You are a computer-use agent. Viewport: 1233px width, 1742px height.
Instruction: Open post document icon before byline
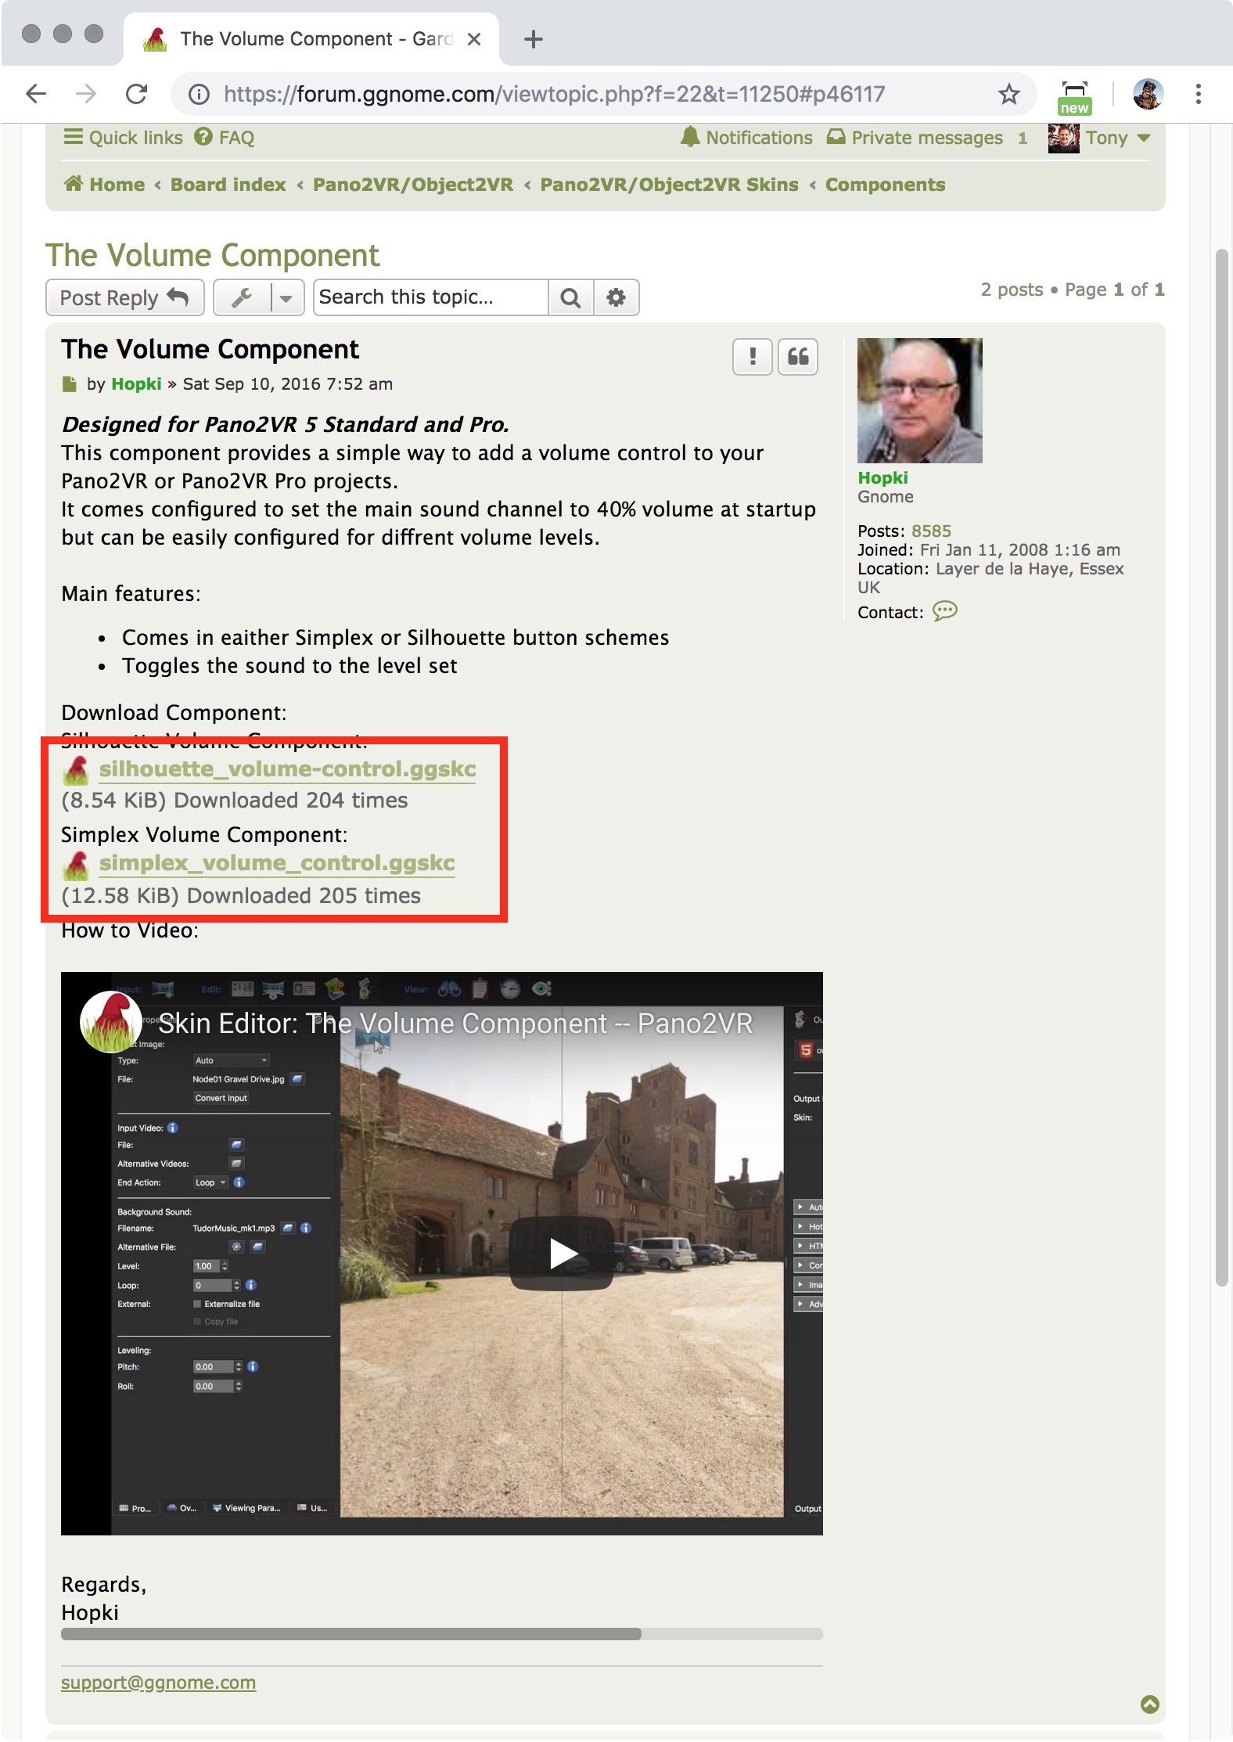[x=70, y=384]
